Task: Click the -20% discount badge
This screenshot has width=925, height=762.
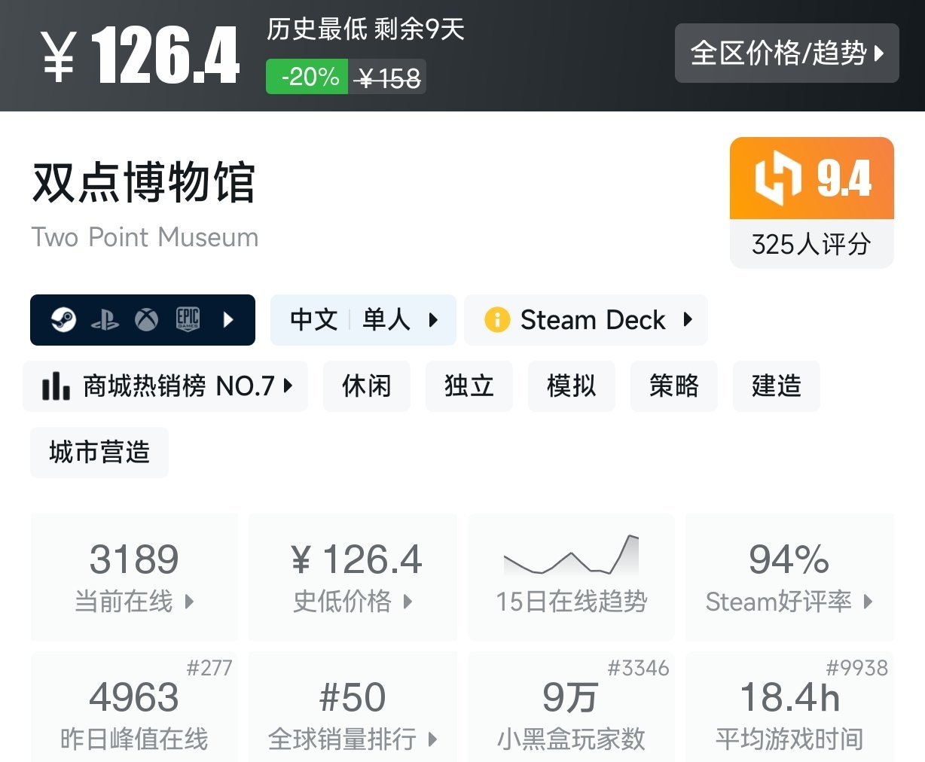Action: 307,77
